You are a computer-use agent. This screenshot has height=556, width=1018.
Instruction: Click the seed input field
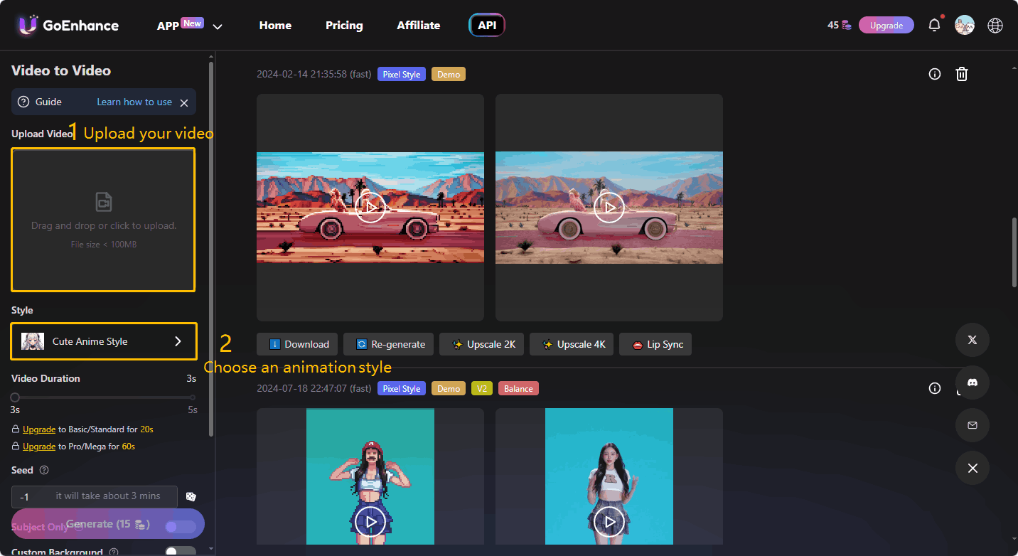(x=92, y=496)
